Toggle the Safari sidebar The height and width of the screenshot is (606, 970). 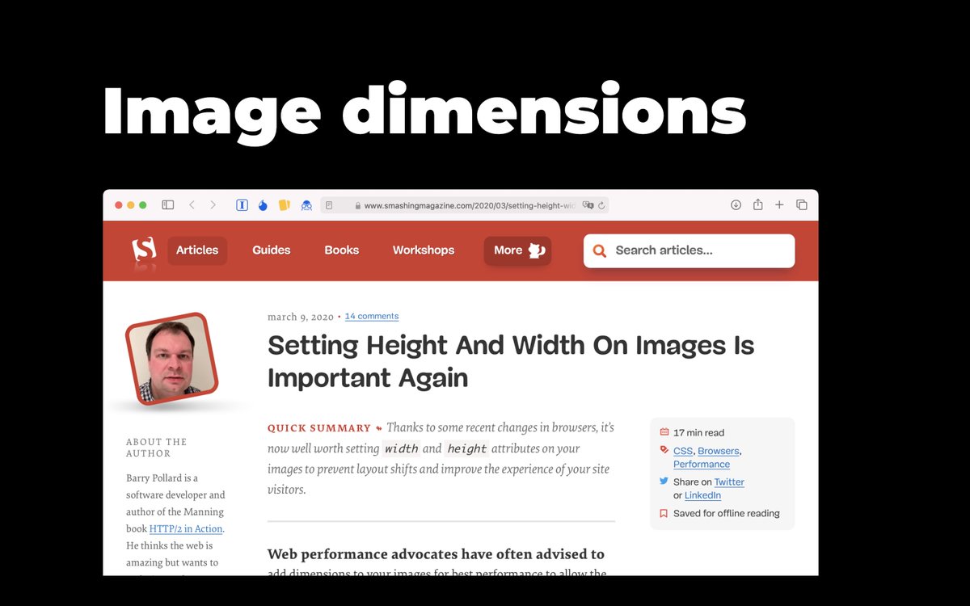coord(167,204)
